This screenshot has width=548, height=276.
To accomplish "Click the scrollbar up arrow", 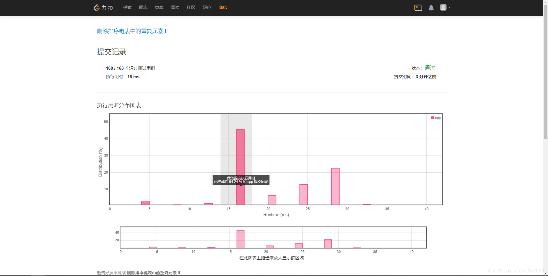I will click(x=545, y=2).
